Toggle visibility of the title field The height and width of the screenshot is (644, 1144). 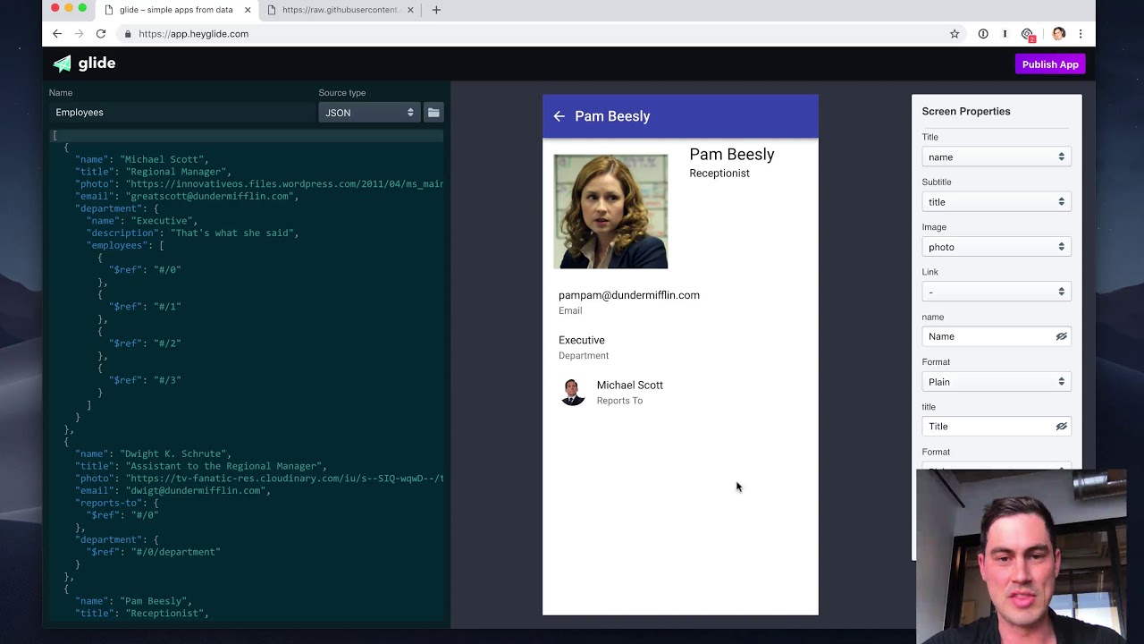[1061, 427]
